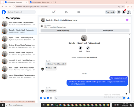The image size is (134, 107).
Task: Switch to the Messenger browser tab
Action: (x=16, y=2)
